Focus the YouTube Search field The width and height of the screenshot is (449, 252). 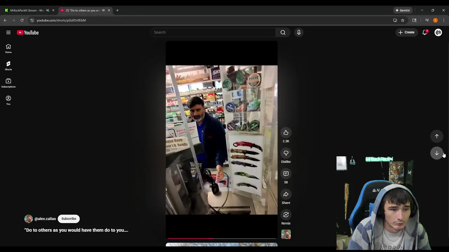click(213, 32)
